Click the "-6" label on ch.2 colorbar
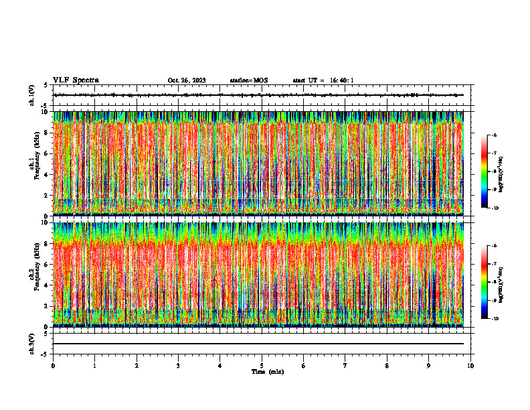 click(x=494, y=246)
